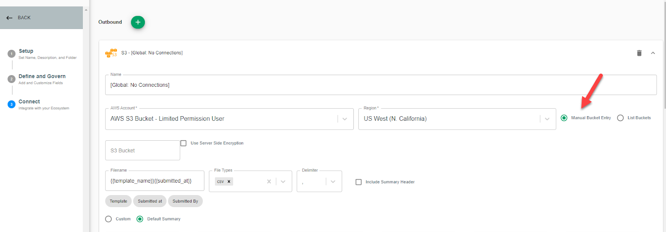Open the AWS Account dropdown
Viewport: 666px width, 232px height.
point(345,119)
